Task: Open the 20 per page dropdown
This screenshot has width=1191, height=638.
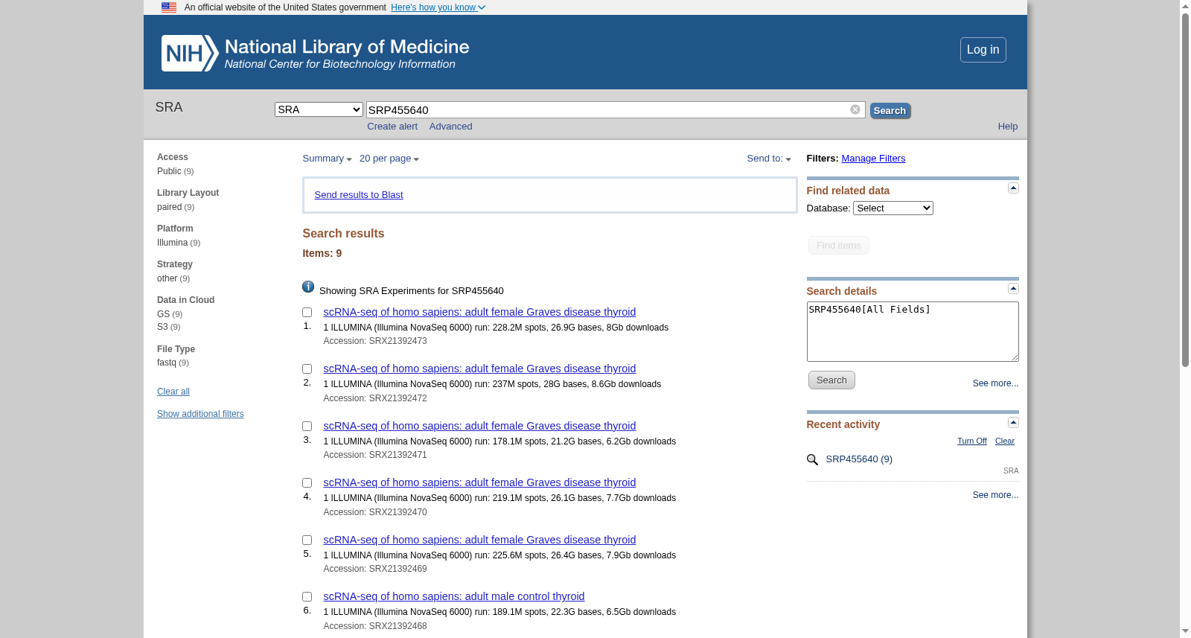Action: (x=389, y=159)
